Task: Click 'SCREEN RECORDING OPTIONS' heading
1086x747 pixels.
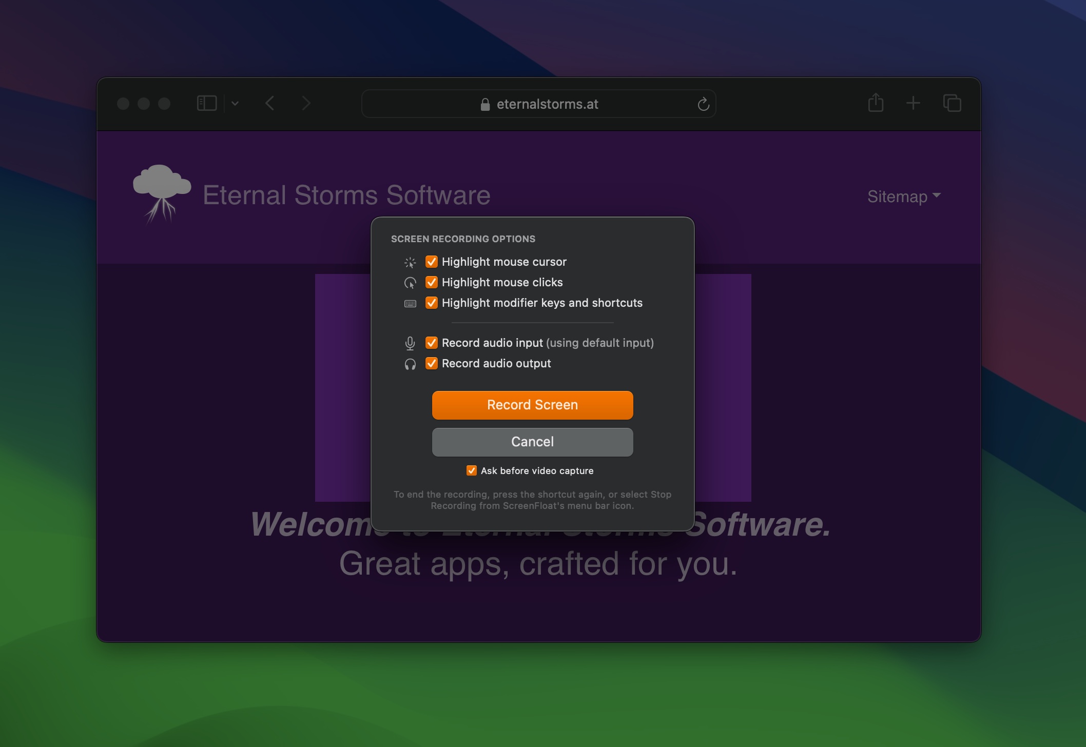Action: pos(463,239)
